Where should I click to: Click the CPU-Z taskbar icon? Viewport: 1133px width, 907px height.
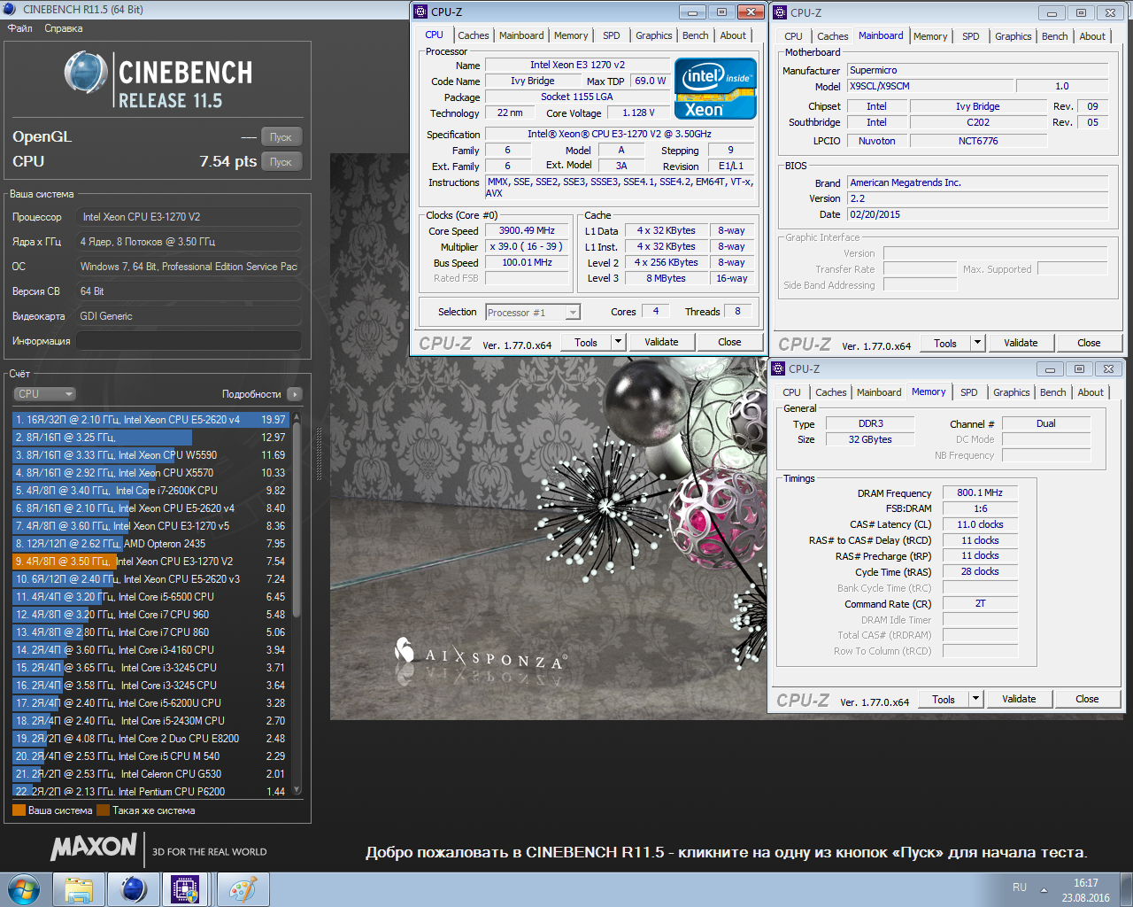pos(184,889)
